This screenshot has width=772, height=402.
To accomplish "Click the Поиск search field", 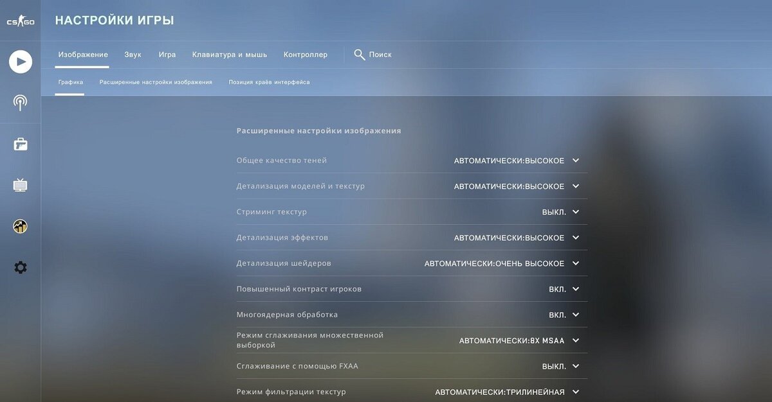I will click(x=380, y=55).
